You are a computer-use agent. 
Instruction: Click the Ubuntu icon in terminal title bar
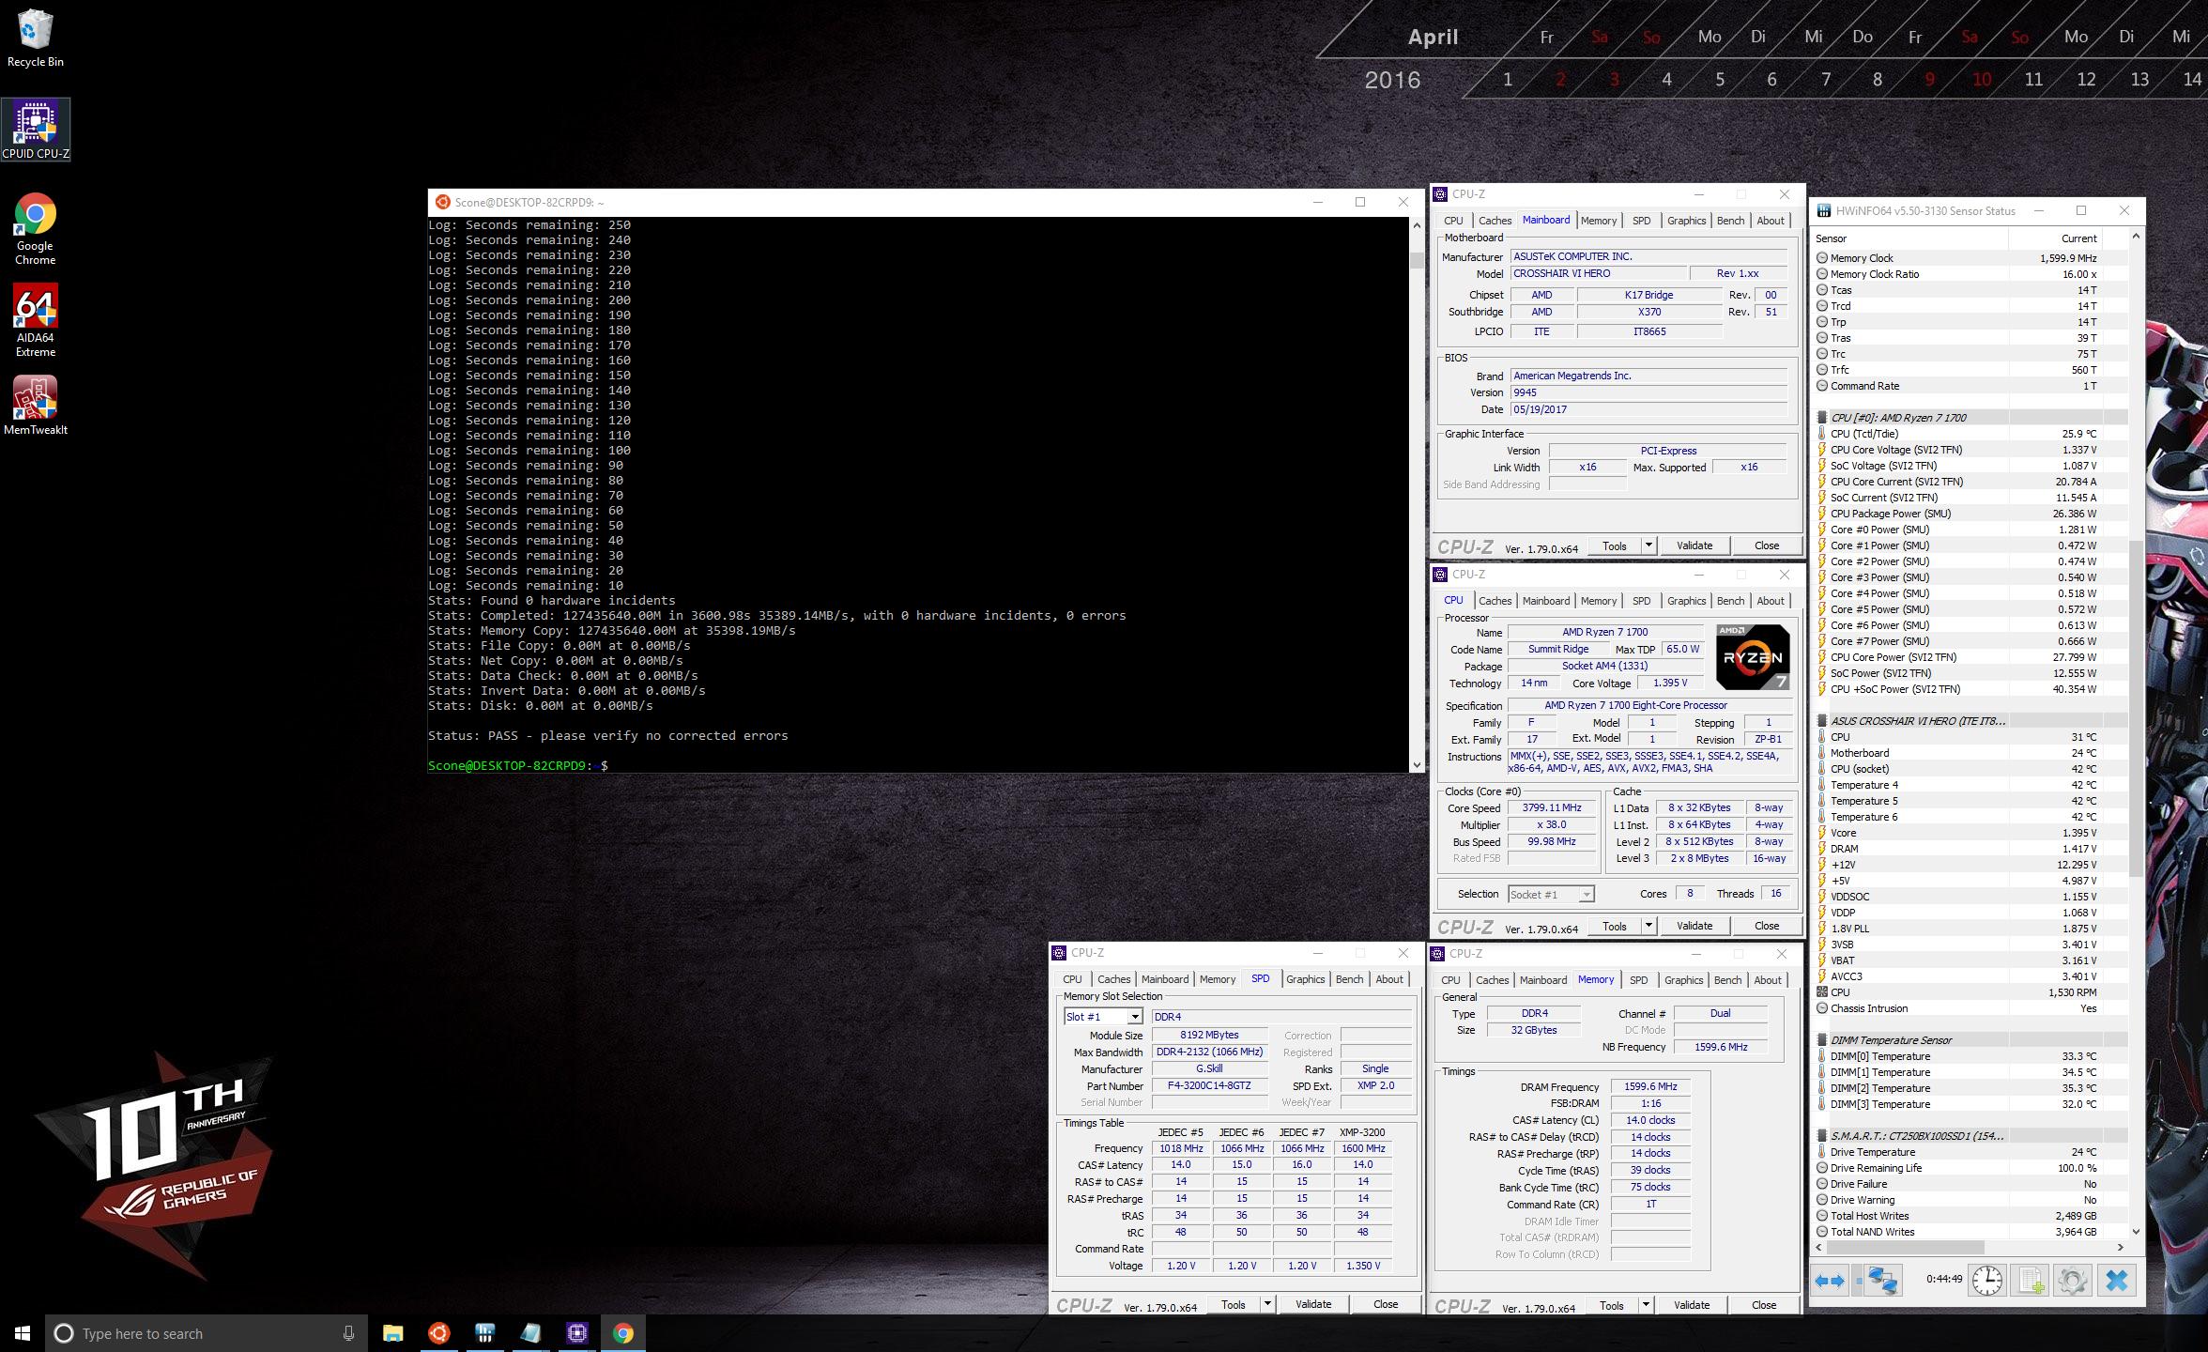pyautogui.click(x=442, y=202)
